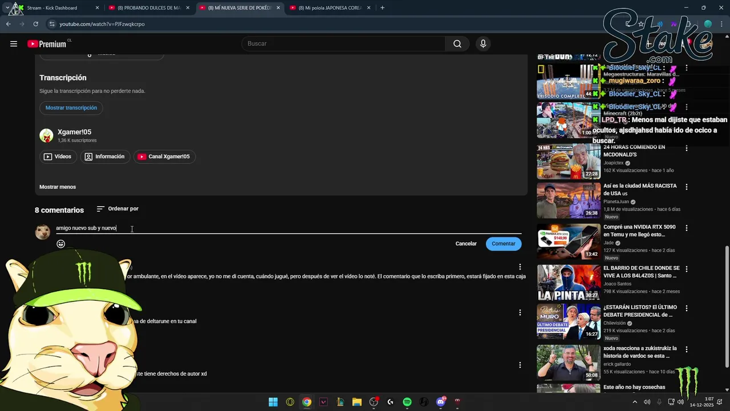Click the Vídeos channel button

point(58,156)
